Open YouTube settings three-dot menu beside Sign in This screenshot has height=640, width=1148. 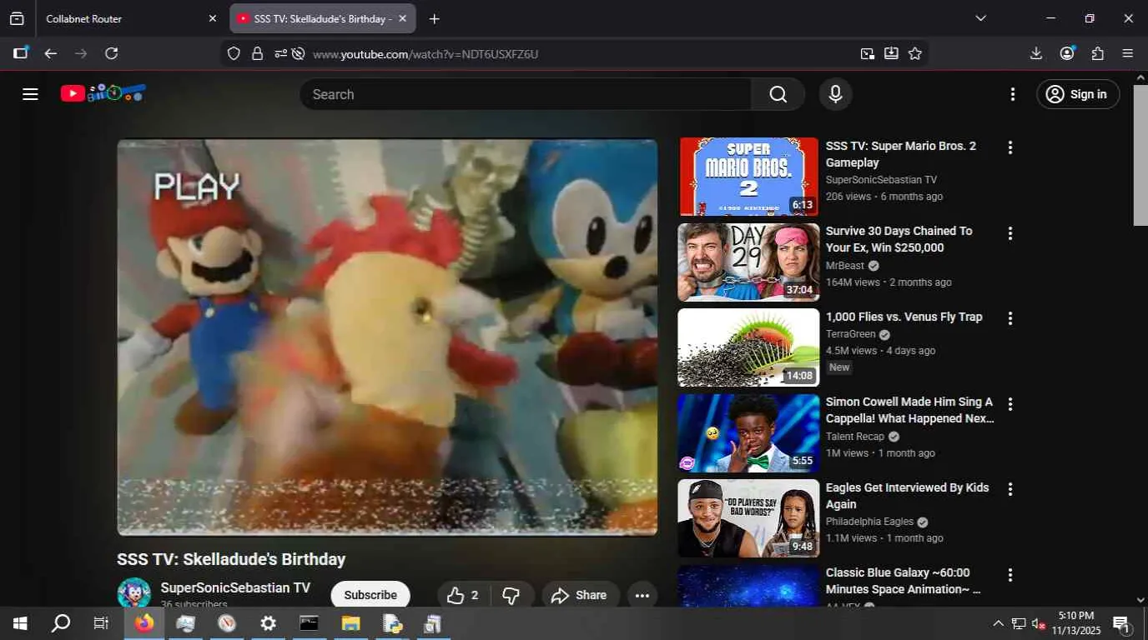(1013, 94)
